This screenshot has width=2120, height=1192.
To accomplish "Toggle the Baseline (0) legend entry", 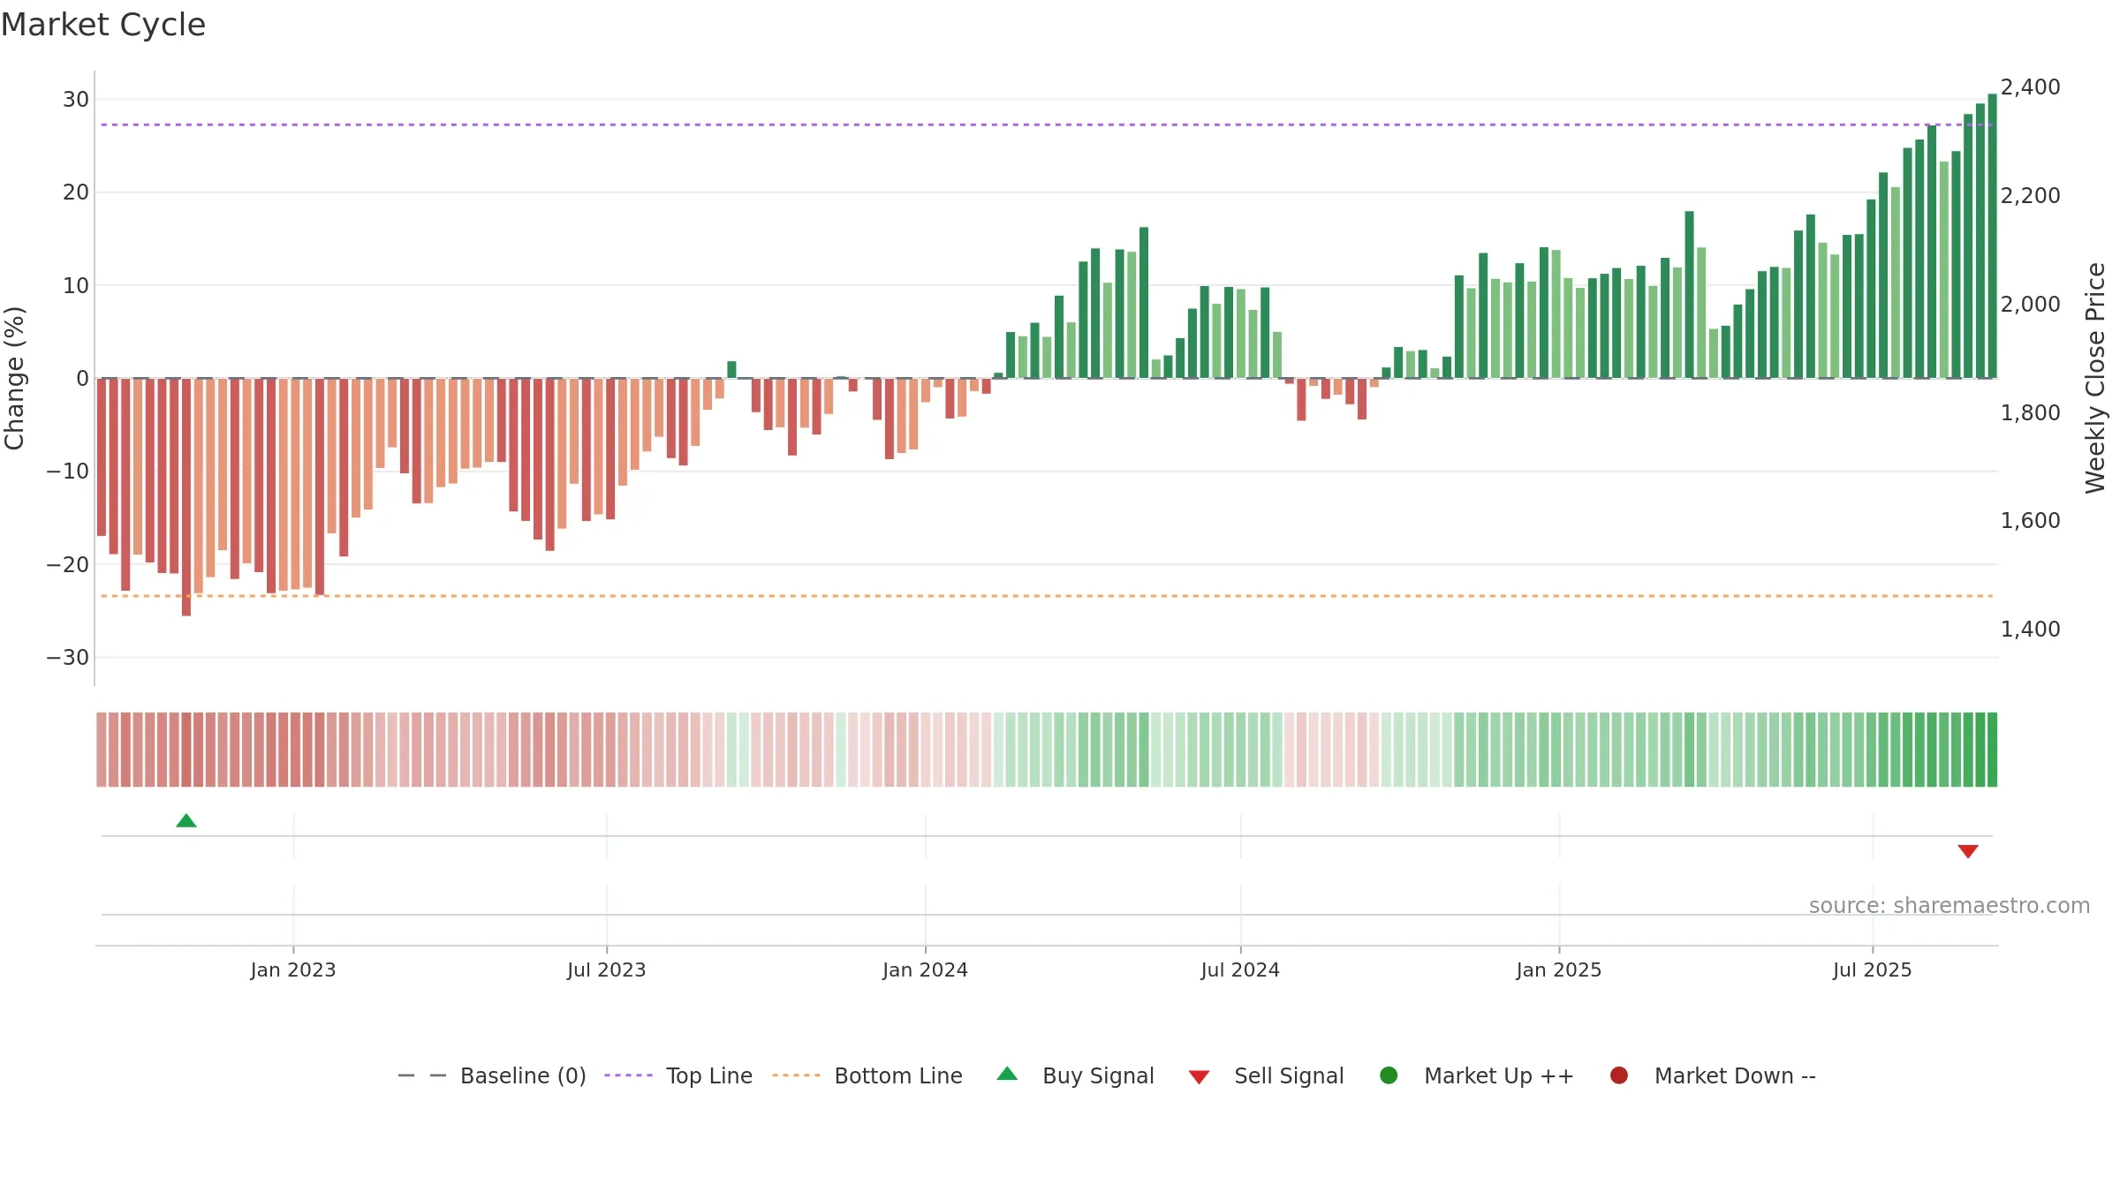I will click(x=492, y=1075).
